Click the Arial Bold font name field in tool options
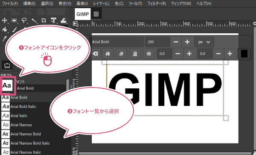 click(41, 88)
